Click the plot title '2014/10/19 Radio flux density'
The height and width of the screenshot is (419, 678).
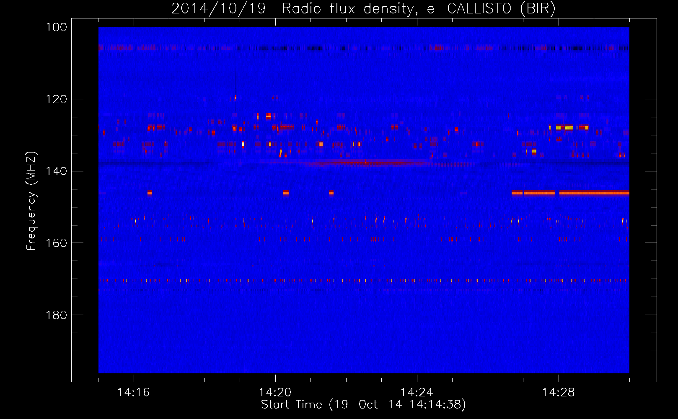click(x=364, y=8)
